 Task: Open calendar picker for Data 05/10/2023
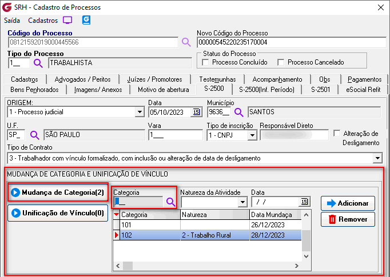pyautogui.click(x=197, y=112)
